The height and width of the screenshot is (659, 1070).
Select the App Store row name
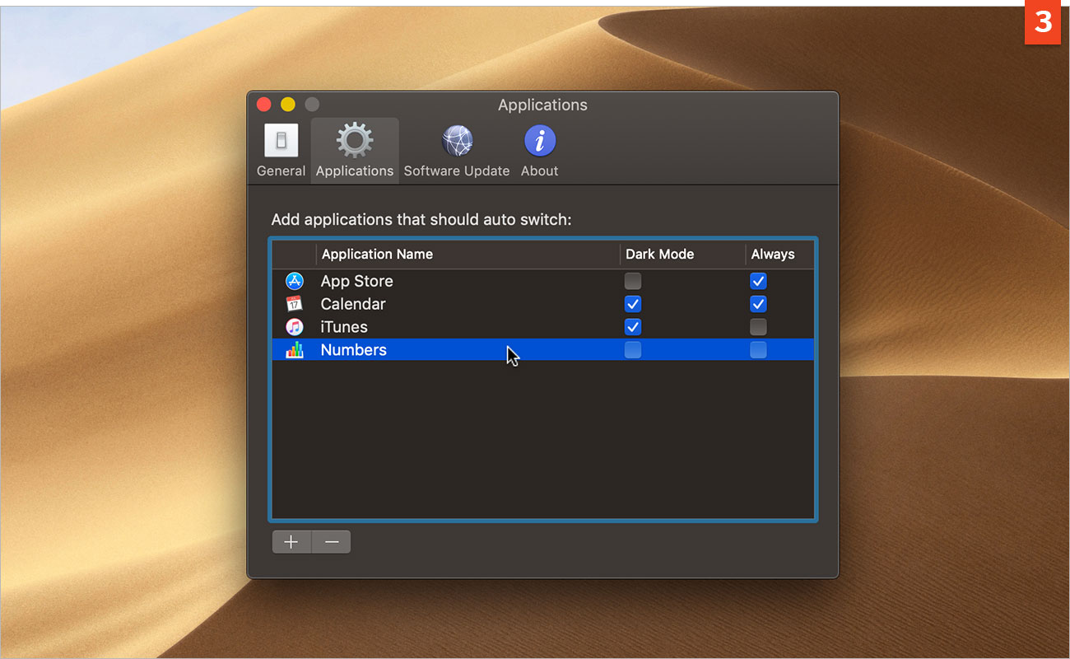point(357,281)
